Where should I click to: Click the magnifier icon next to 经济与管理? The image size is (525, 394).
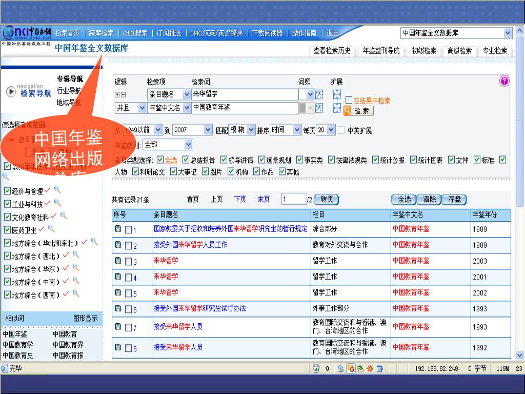click(57, 190)
